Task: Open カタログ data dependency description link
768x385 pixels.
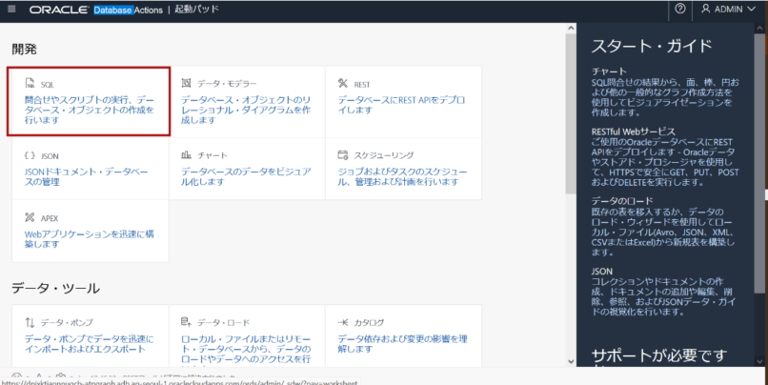Action: point(403,344)
